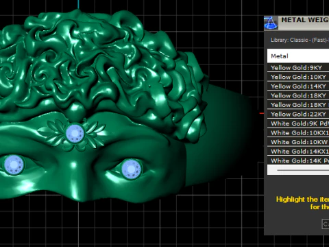The width and height of the screenshot is (329, 247).
Task: Select Yellow Gold:18KY row ending in KY
Action: [x=298, y=95]
